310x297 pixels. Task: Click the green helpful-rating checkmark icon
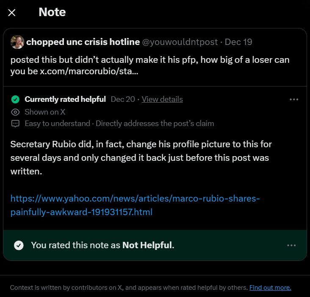(15, 100)
